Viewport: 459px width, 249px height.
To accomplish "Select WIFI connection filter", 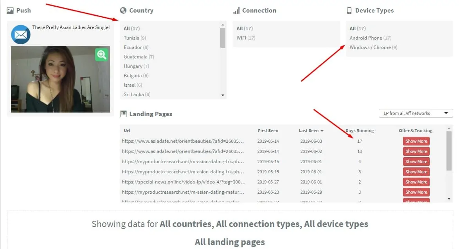I will 242,38.
